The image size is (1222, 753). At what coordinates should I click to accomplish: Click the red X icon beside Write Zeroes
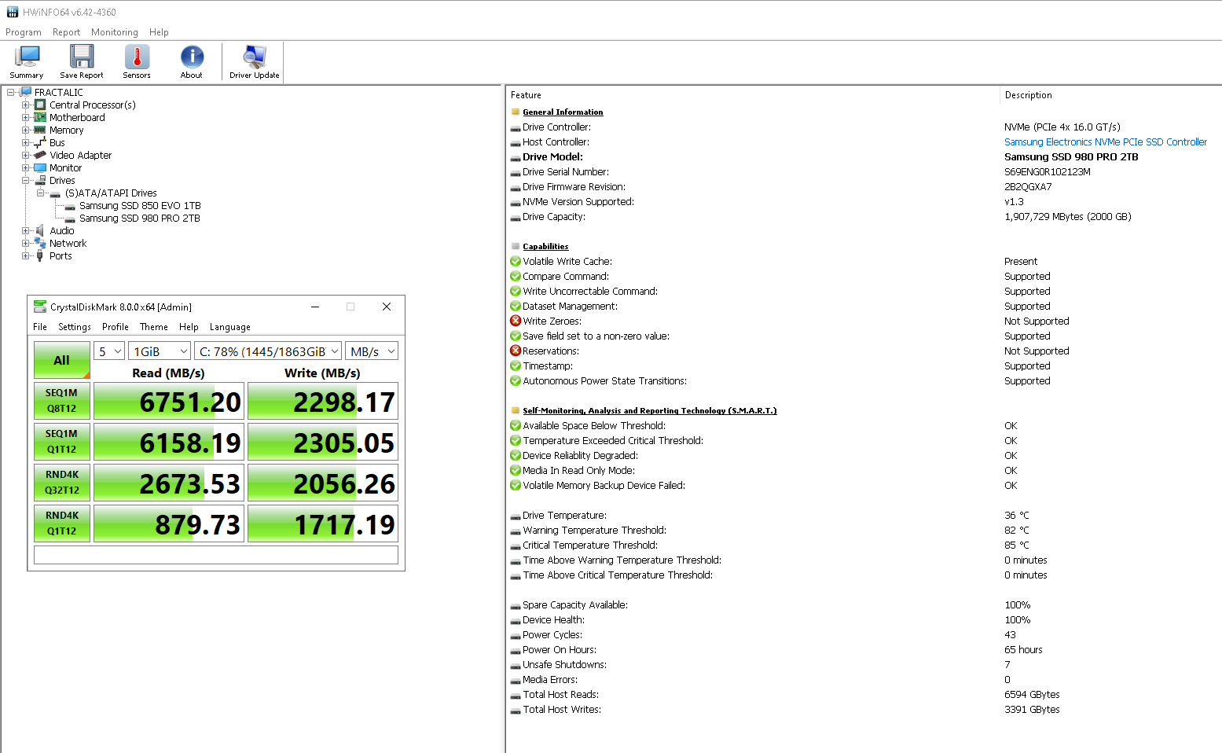pos(516,321)
